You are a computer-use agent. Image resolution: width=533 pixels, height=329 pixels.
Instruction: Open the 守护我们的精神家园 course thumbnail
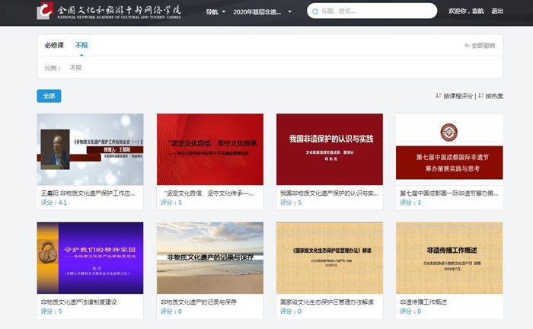(90, 257)
